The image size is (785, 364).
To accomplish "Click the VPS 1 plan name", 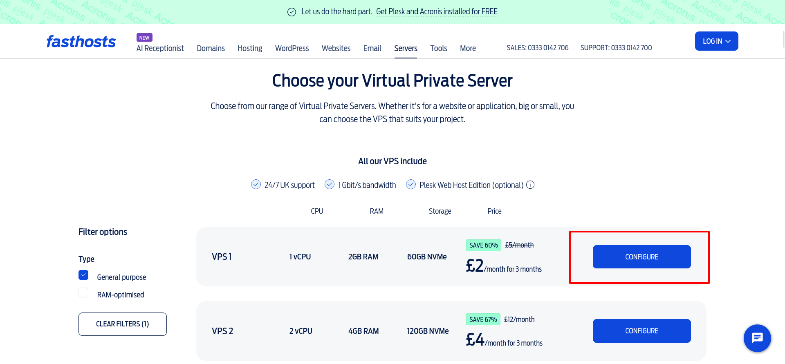I will tap(222, 257).
